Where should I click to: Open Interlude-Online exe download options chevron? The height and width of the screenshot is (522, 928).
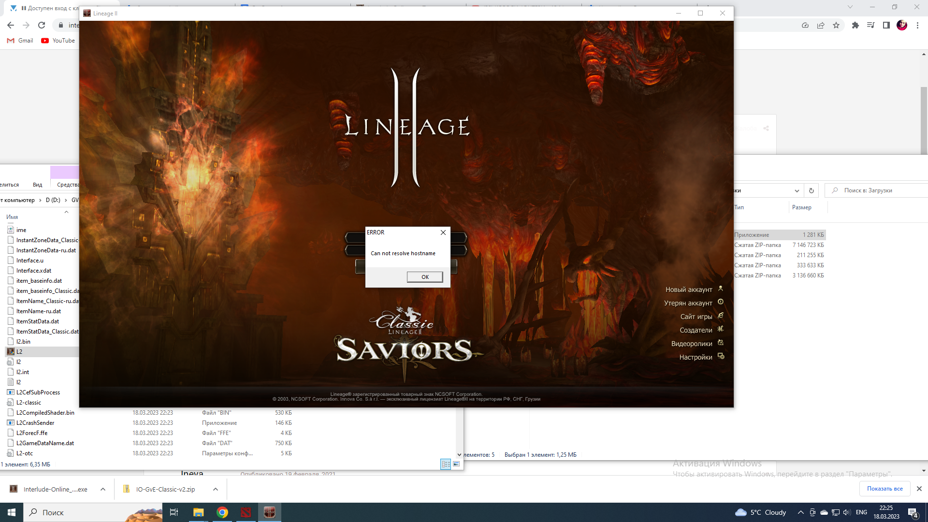[x=103, y=489]
